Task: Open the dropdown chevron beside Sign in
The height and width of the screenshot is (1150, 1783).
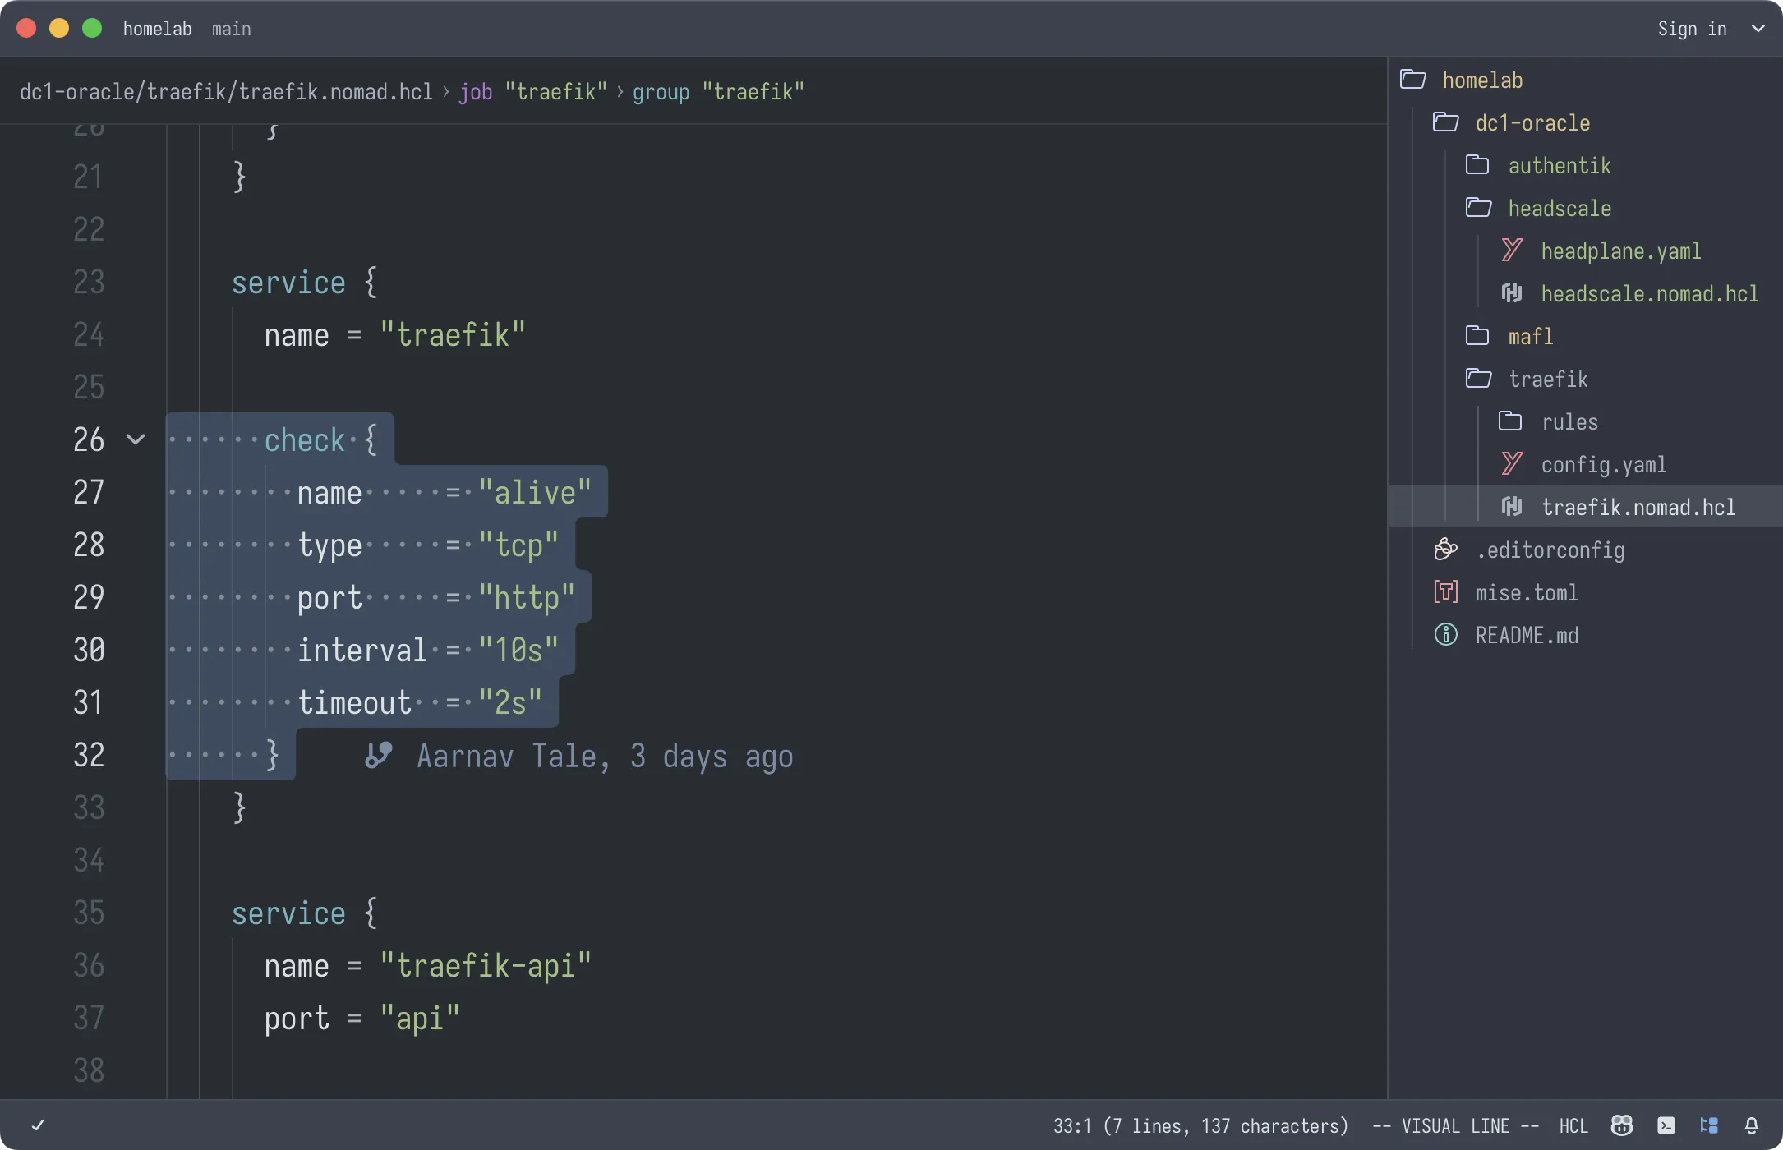Action: point(1758,29)
